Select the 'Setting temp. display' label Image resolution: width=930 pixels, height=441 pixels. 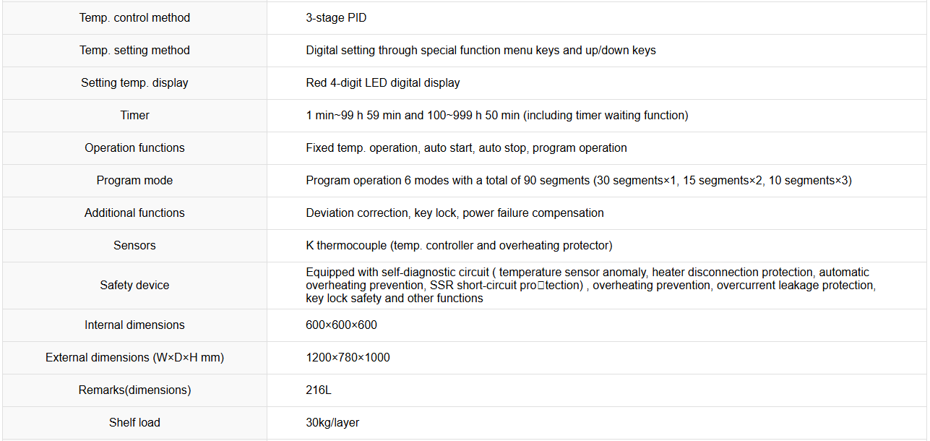click(134, 82)
